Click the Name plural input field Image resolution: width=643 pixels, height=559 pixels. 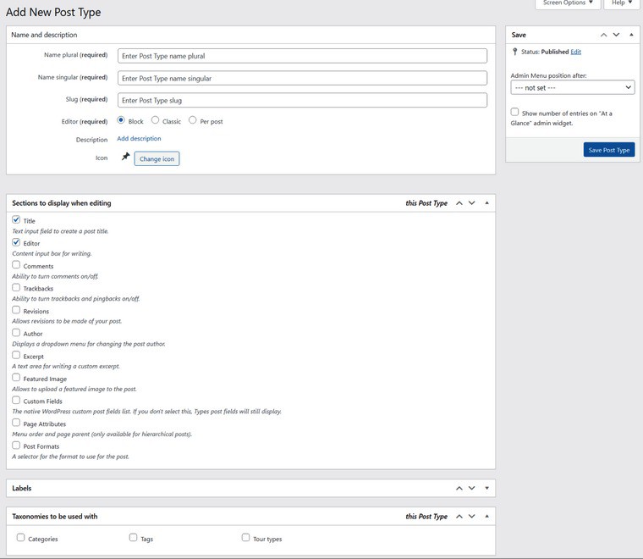tap(302, 56)
